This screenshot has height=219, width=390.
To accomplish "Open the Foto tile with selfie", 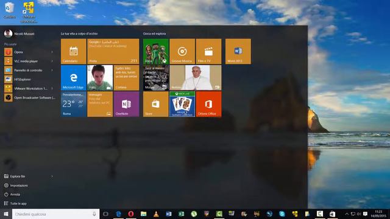I will [x=100, y=78].
